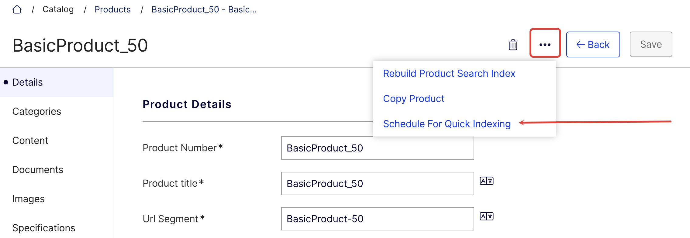
Task: Choose Schedule For Quick Indexing
Action: tap(447, 124)
